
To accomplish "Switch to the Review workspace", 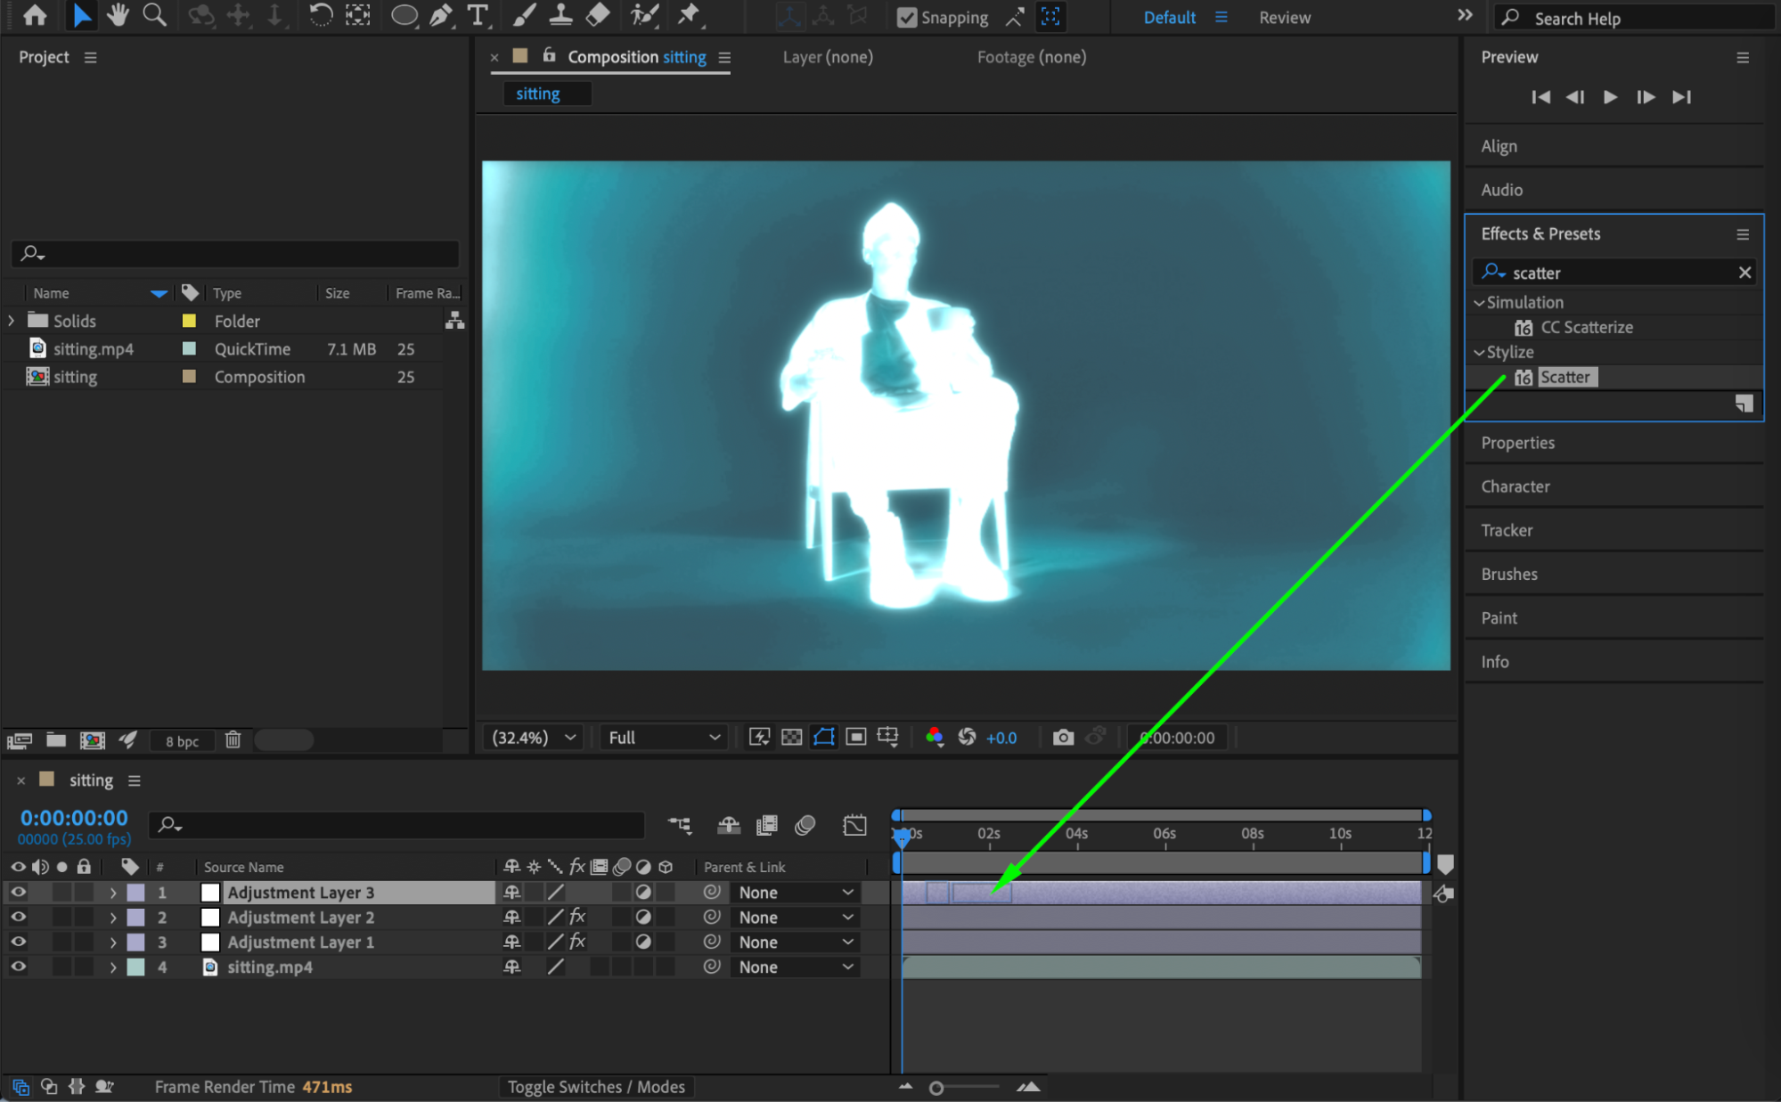I will [x=1284, y=18].
